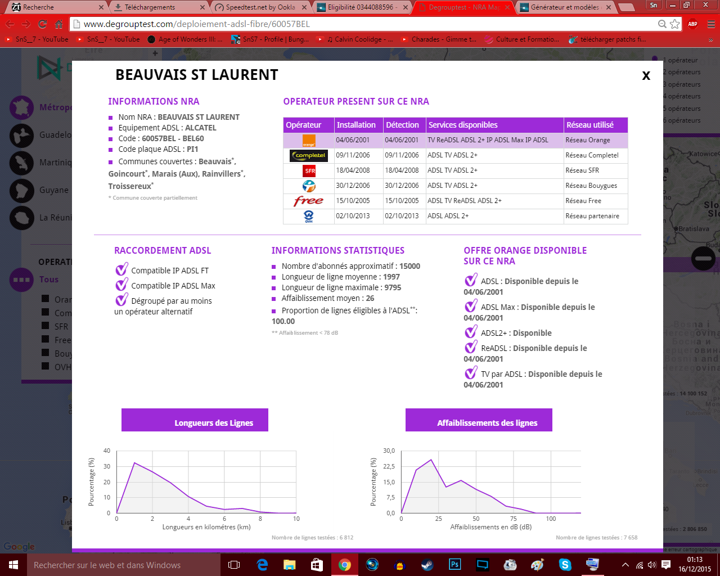This screenshot has width=720, height=576.
Task: Open the Windows Start menu
Action: coord(13,565)
